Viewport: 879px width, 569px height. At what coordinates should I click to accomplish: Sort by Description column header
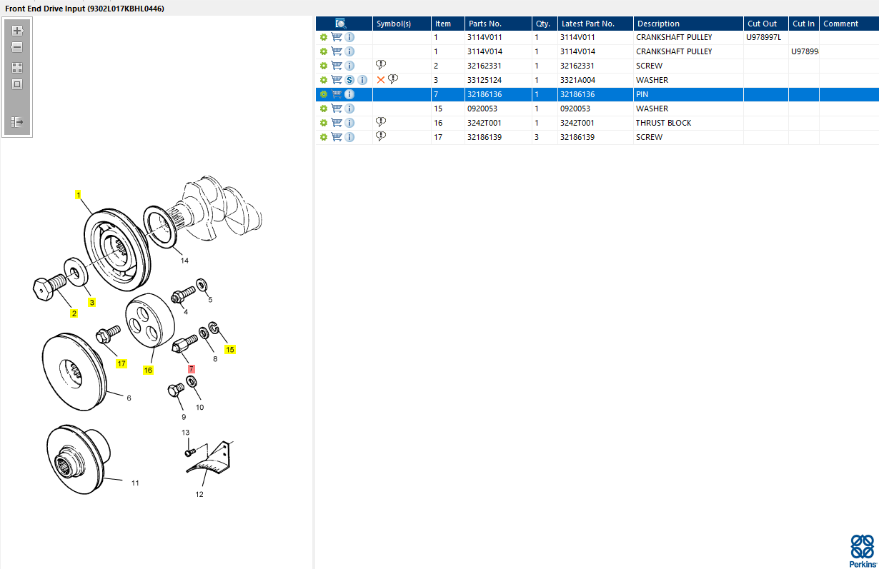[x=688, y=24]
